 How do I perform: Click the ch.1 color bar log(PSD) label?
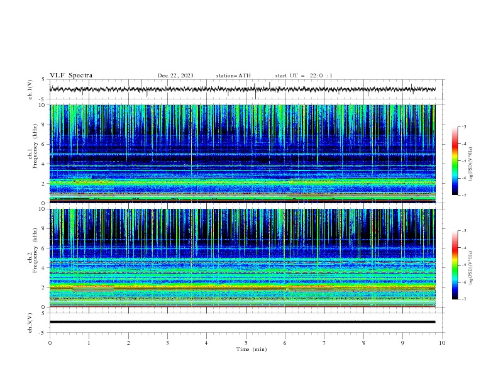[471, 164]
